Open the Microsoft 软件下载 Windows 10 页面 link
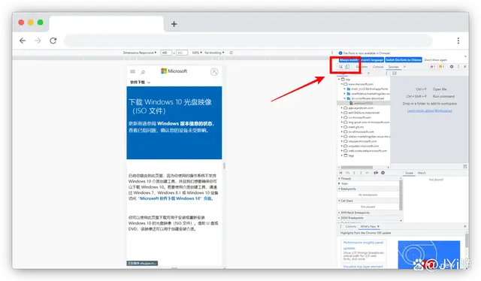Viewport: 481px width, 281px height. (175, 198)
